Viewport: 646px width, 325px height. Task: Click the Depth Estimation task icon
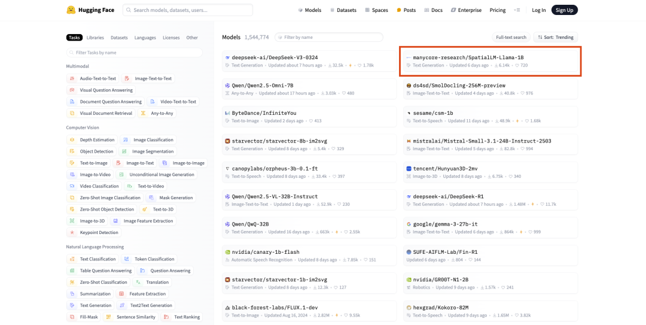72,140
